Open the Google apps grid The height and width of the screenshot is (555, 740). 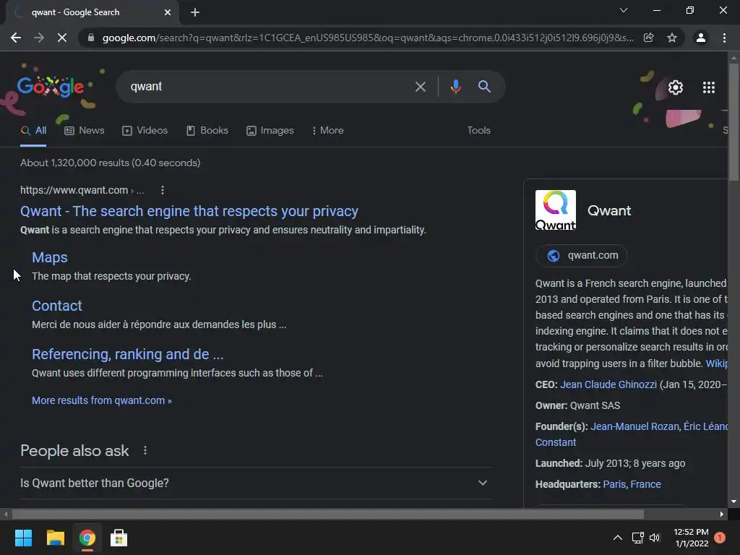[x=708, y=87]
